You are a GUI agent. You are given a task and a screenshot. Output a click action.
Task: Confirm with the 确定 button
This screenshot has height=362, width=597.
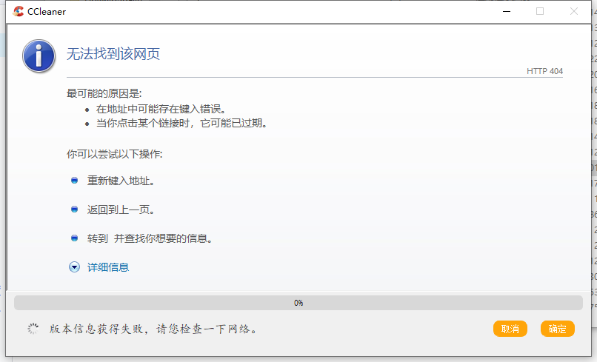point(558,329)
